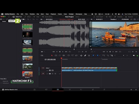Viewport: 139px width, 104px height.
Task: Open the Playback menu
Action: pyautogui.click(x=53, y=14)
